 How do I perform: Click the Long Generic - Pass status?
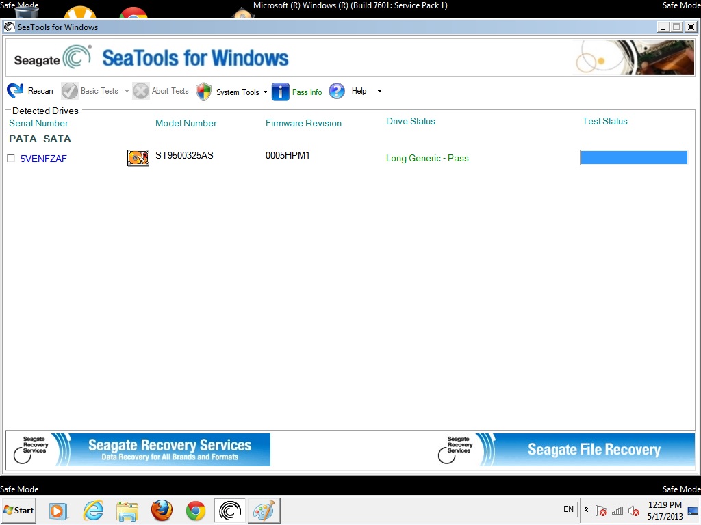pos(427,158)
